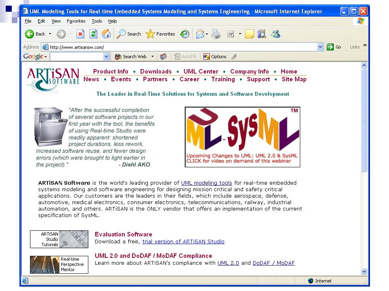Click the Internet zone globe in status bar

point(311,280)
